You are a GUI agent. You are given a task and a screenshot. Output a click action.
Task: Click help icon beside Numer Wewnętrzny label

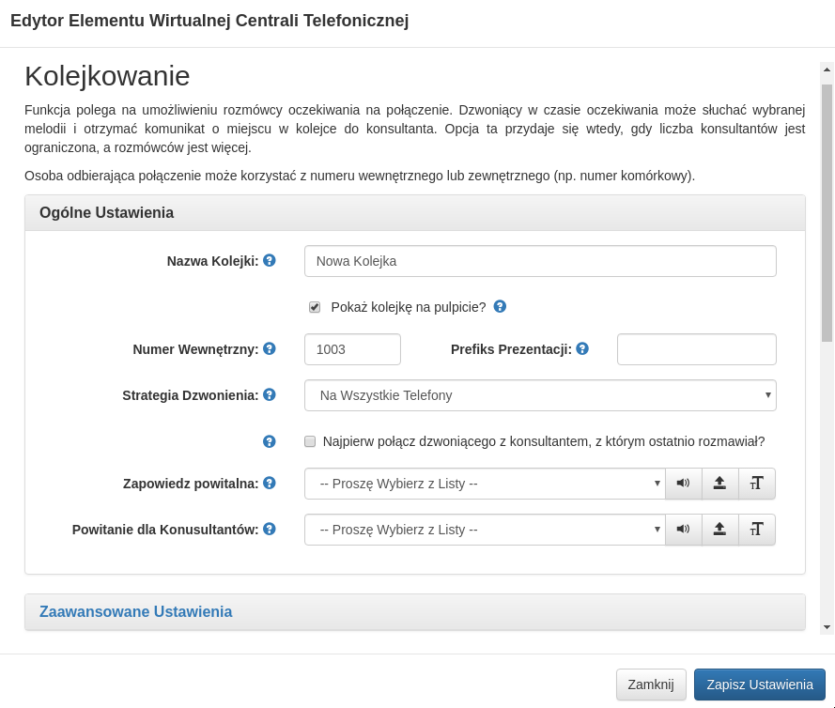[270, 348]
